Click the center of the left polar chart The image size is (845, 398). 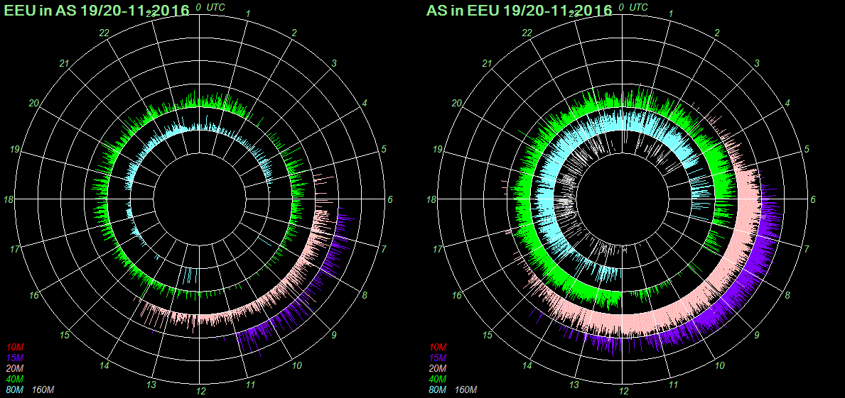pos(200,199)
